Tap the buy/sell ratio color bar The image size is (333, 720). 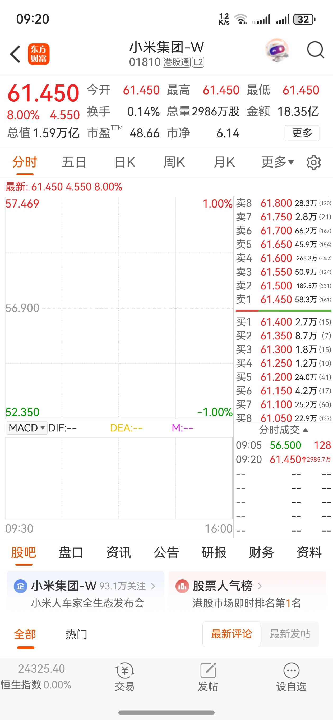(x=283, y=310)
